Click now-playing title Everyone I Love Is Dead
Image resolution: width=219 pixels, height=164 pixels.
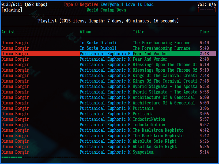127,5
